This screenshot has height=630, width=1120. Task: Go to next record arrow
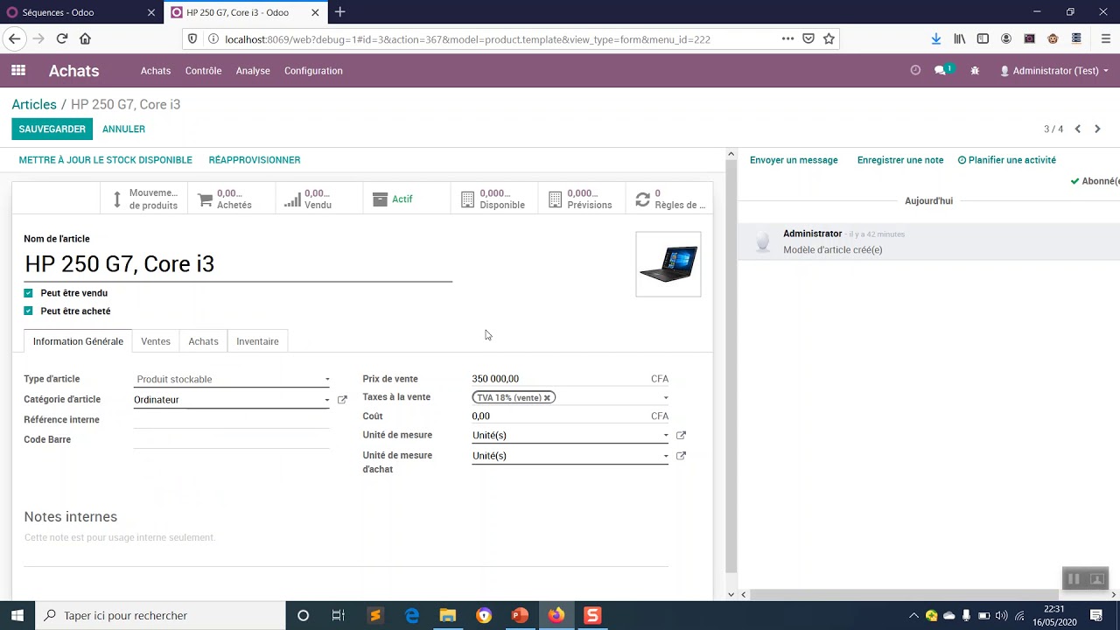(x=1097, y=129)
